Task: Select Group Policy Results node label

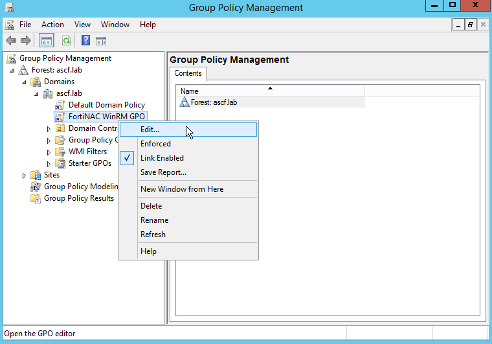Action: point(79,198)
